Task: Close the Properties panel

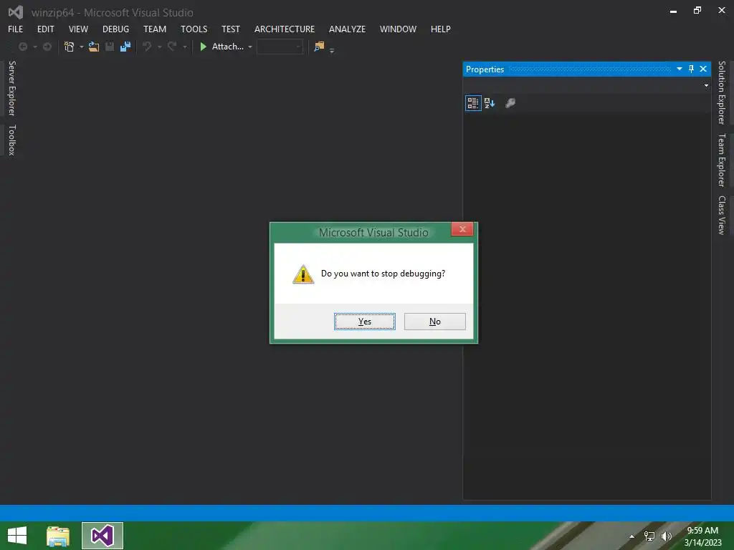Action: tap(703, 69)
